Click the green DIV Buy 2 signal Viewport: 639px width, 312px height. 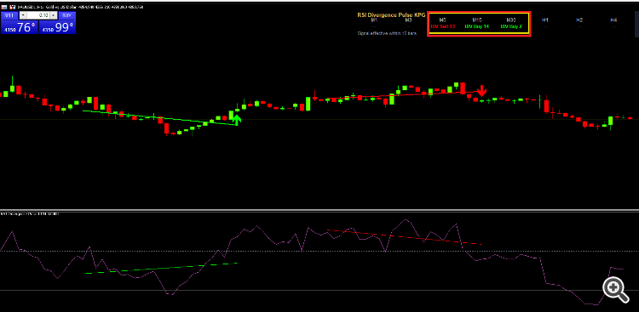point(511,26)
